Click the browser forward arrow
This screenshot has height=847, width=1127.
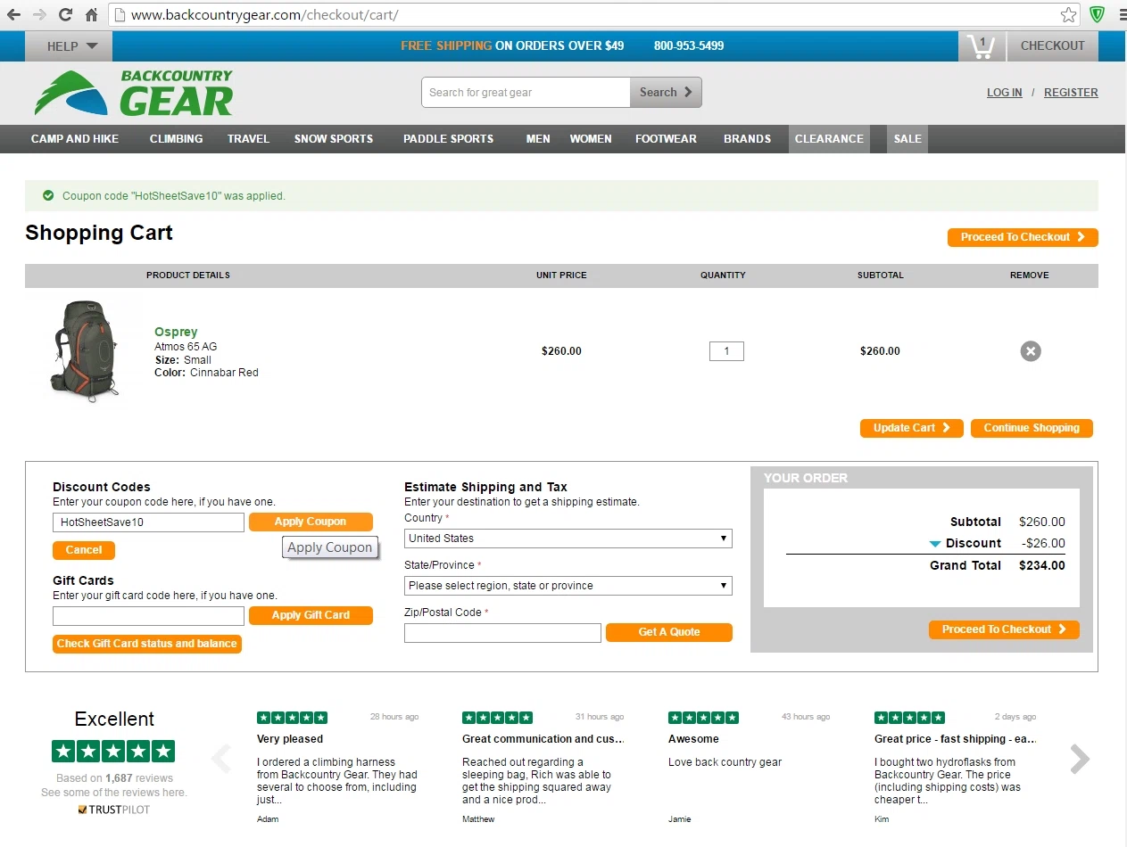pyautogui.click(x=39, y=14)
